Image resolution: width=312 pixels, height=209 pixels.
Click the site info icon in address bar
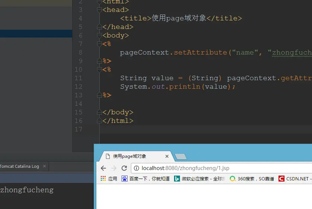(x=136, y=168)
